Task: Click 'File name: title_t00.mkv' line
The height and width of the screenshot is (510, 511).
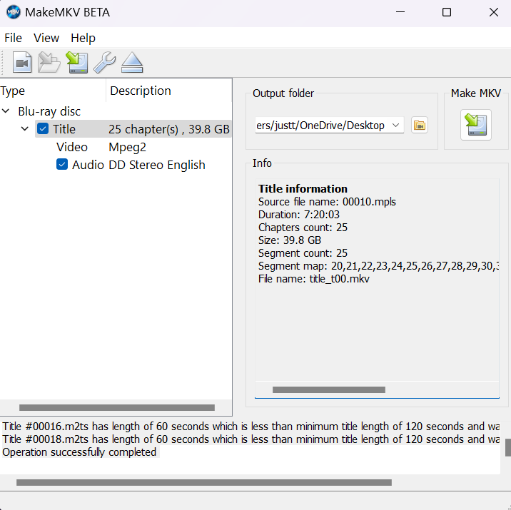Action: (x=314, y=279)
